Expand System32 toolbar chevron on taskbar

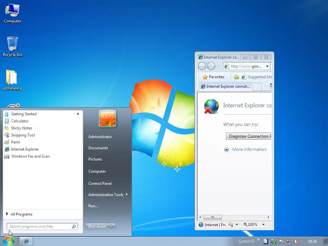258,240
